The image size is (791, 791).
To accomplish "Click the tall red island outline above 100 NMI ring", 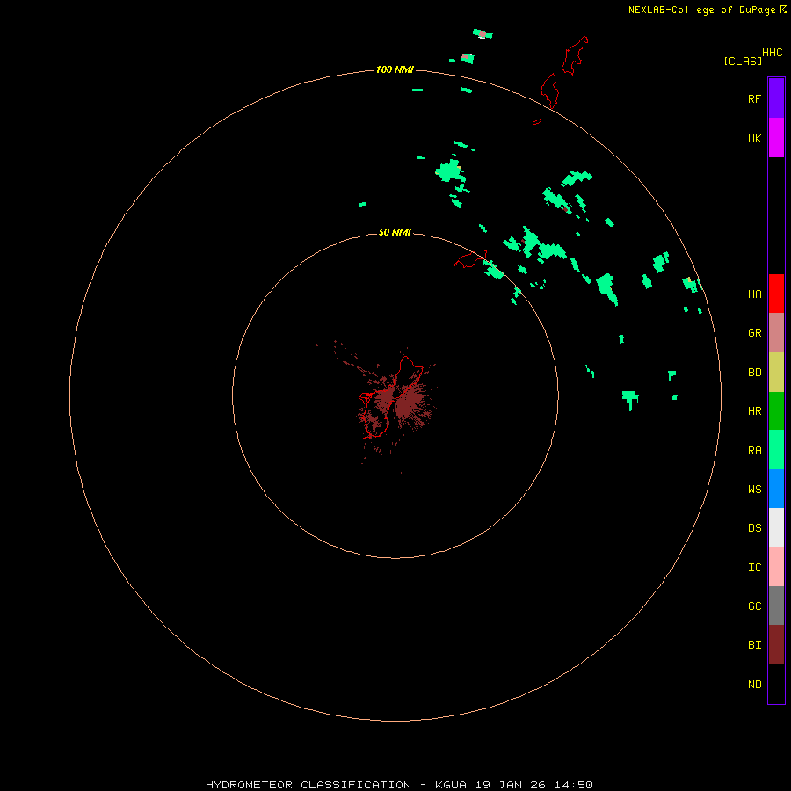I will pyautogui.click(x=575, y=55).
